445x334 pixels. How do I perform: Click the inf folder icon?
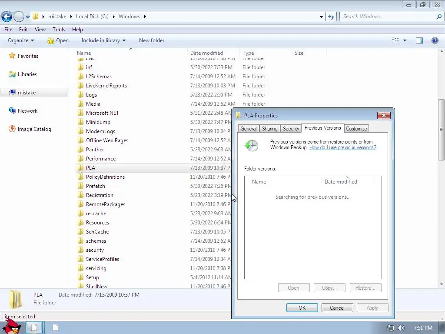click(x=80, y=67)
